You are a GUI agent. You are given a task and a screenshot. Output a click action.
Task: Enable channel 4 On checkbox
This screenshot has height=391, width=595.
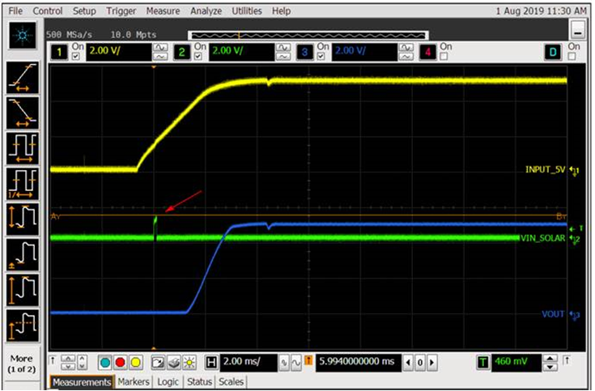click(x=444, y=57)
